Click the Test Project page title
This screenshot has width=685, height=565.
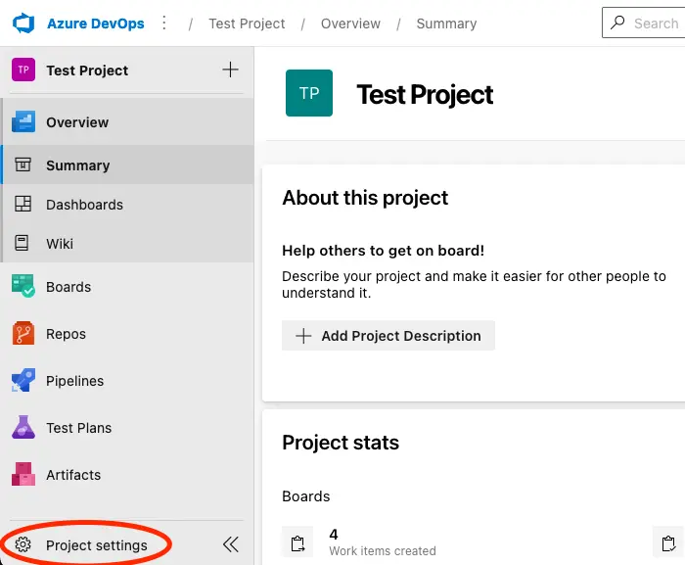pyautogui.click(x=425, y=94)
